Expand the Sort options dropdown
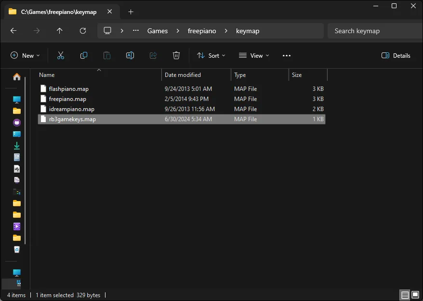Image resolution: width=423 pixels, height=301 pixels. [211, 56]
